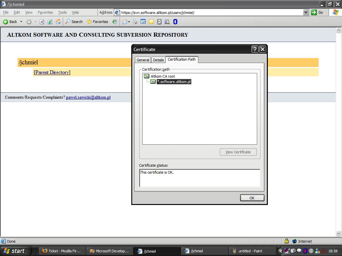Select Altkom CA root in certification path

coord(162,76)
